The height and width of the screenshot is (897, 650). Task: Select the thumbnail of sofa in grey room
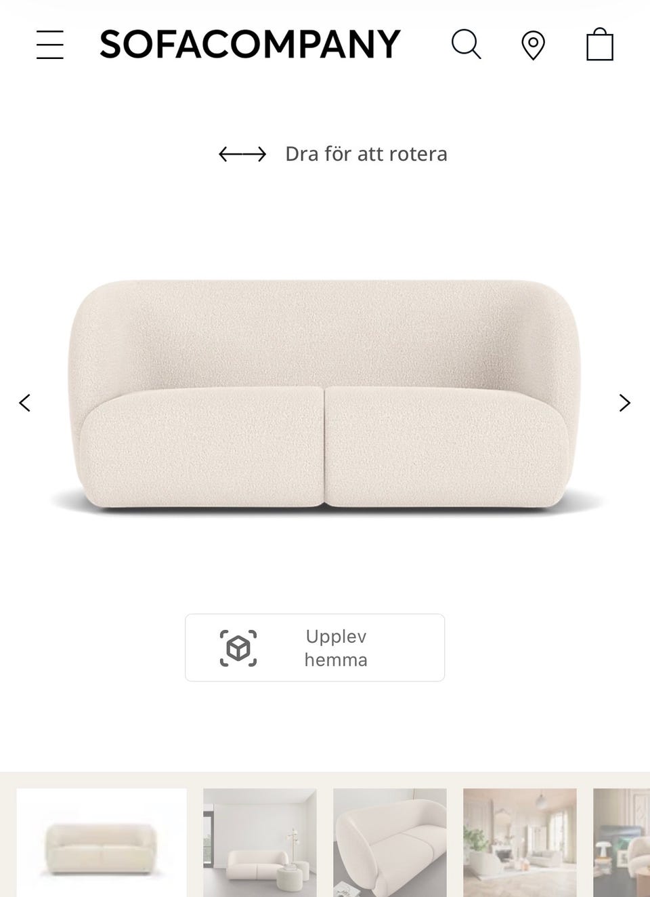pos(260,843)
